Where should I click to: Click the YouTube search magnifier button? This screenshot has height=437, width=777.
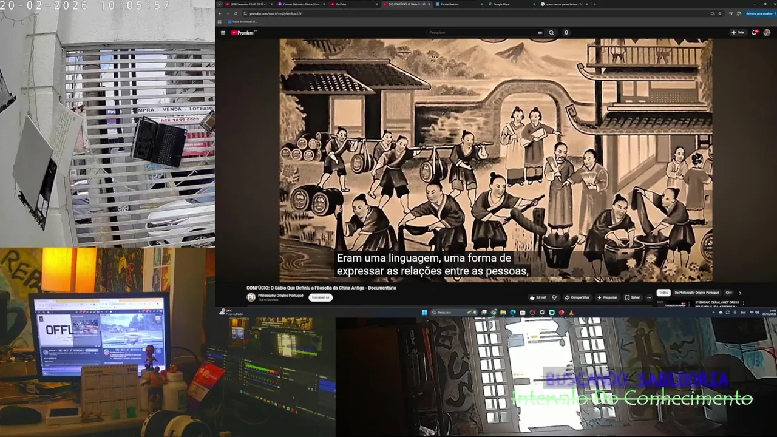551,33
